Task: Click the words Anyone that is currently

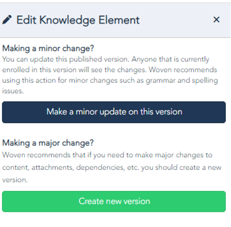Action: pos(170,59)
